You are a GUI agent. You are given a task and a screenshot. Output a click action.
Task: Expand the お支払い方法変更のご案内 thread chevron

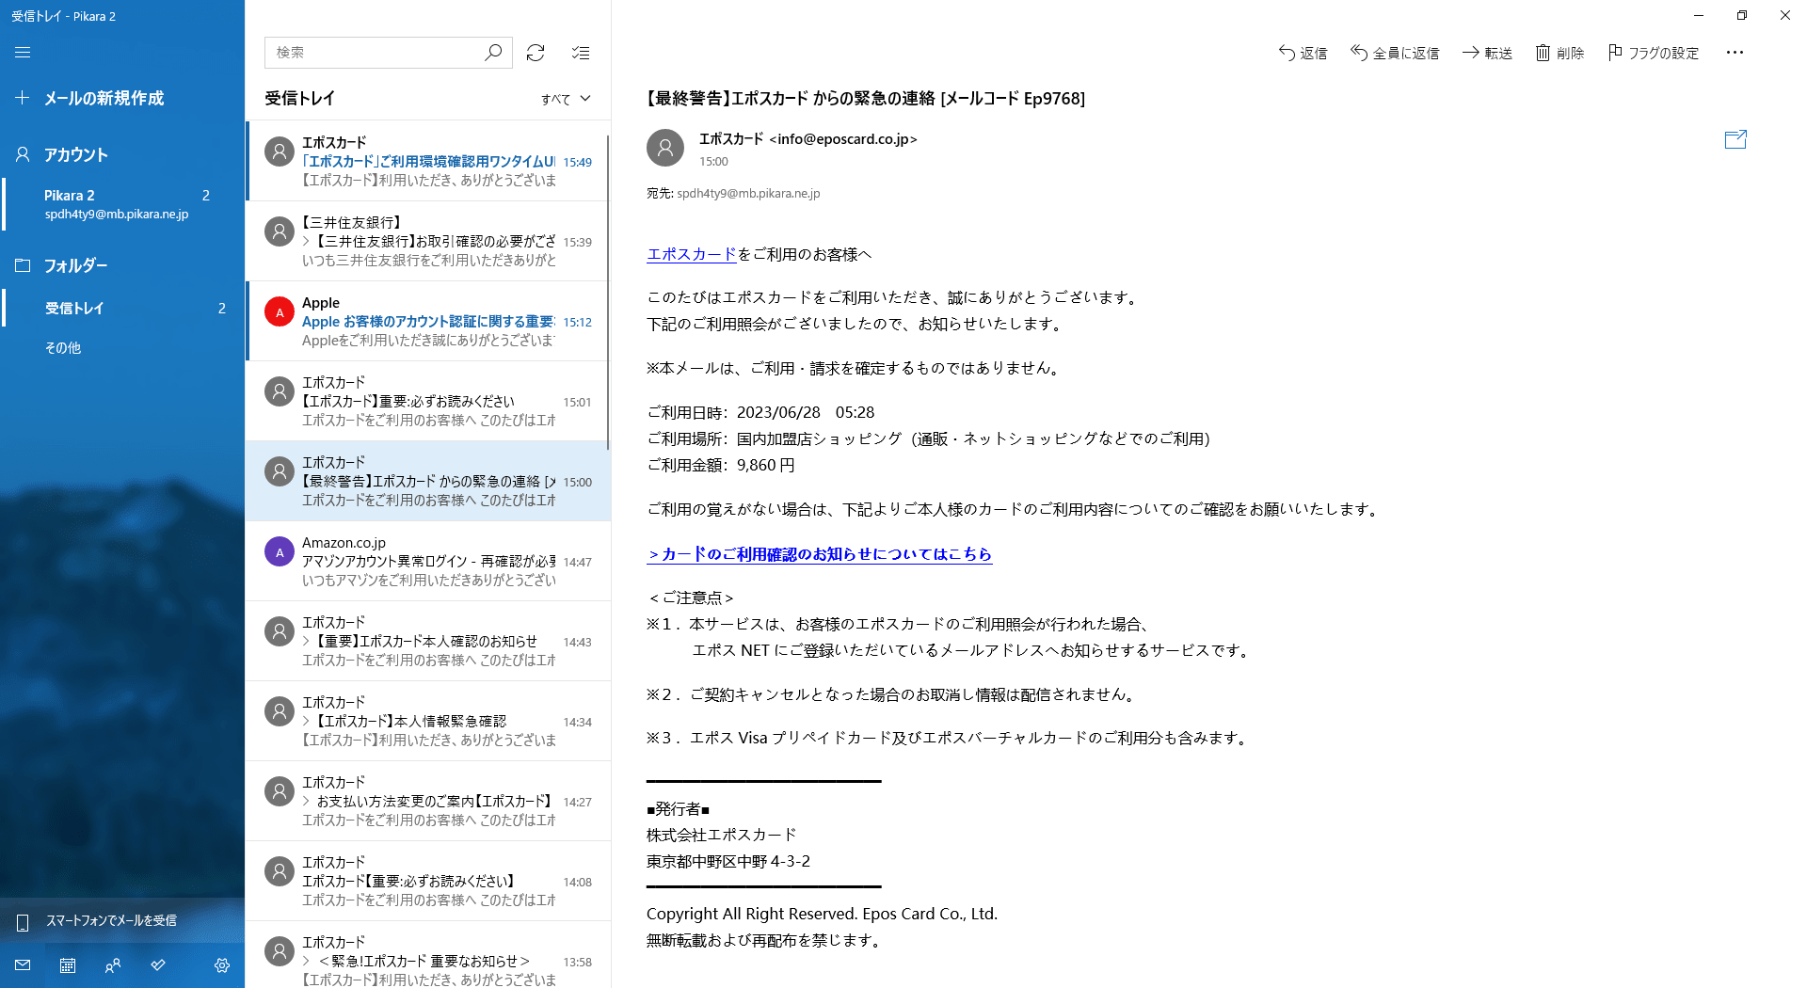(307, 802)
